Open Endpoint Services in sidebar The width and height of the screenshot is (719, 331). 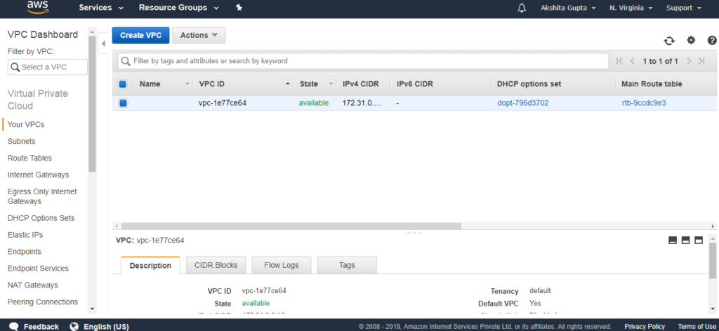click(x=38, y=269)
